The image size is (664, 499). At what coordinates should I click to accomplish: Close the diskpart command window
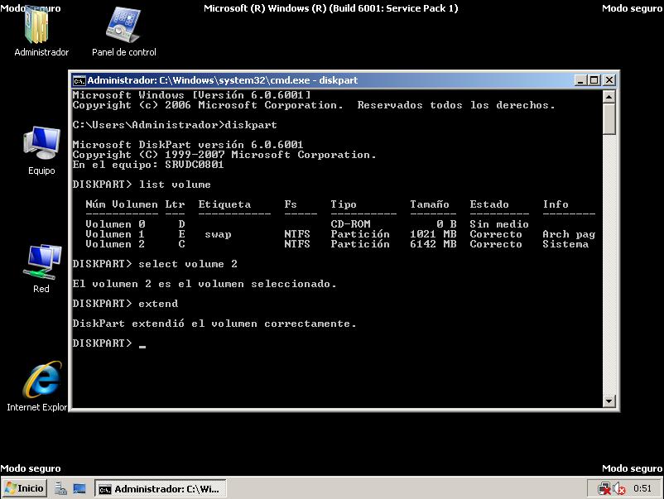coord(609,80)
